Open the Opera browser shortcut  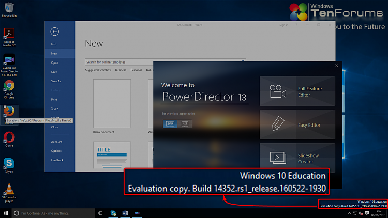9,139
